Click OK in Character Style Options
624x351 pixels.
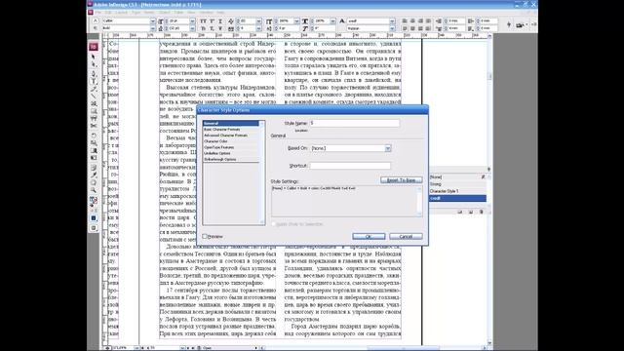click(369, 236)
